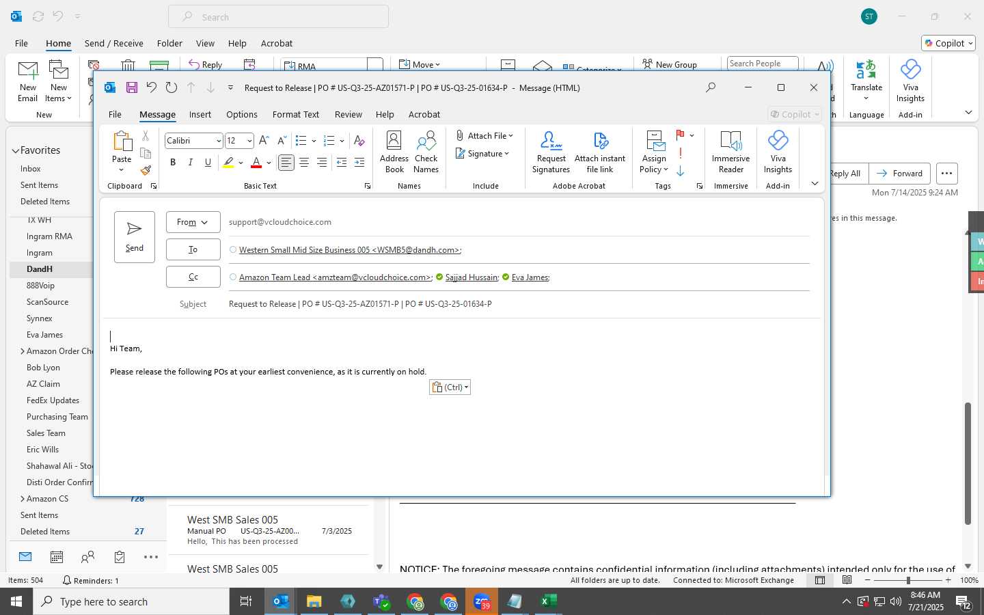
Task: Increase indent of paragraph
Action: 359,162
